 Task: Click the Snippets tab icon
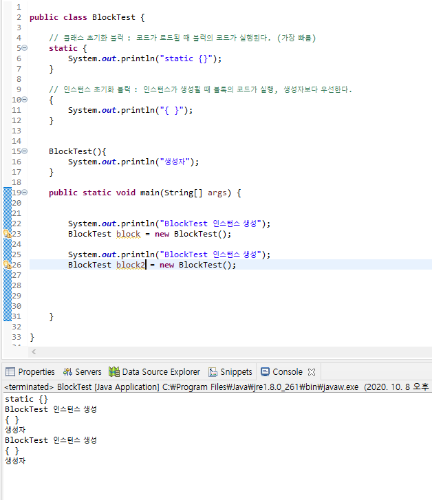tap(213, 372)
